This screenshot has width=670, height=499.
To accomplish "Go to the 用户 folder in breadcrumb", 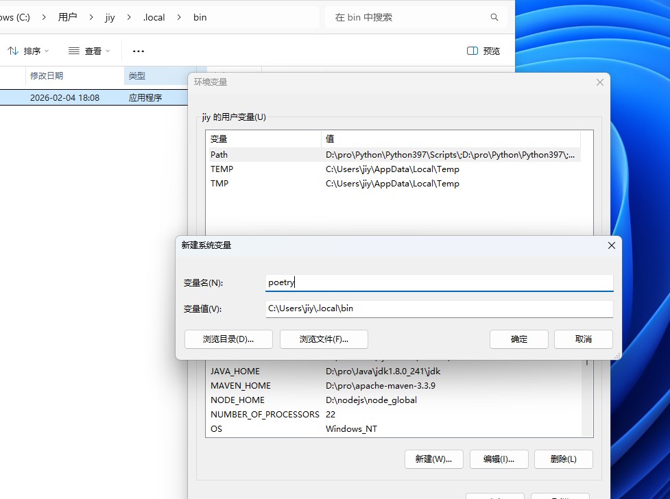I will point(68,17).
